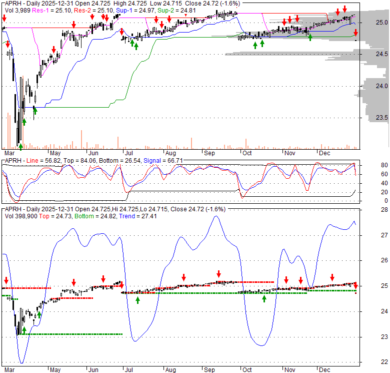Click the red sell arrow above August in the bottom chart
This screenshot has height=373, width=390.
coord(183,277)
